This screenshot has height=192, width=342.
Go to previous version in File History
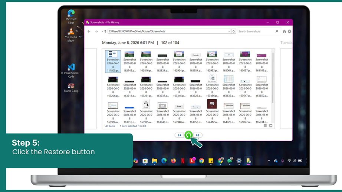coord(180,135)
